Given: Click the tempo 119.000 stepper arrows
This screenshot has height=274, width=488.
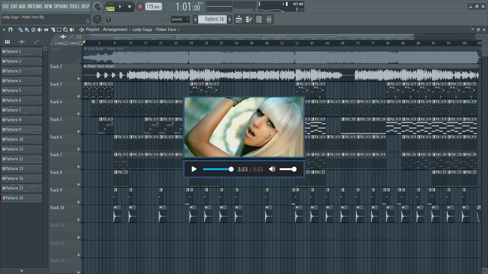Looking at the screenshot, I should [x=160, y=6].
